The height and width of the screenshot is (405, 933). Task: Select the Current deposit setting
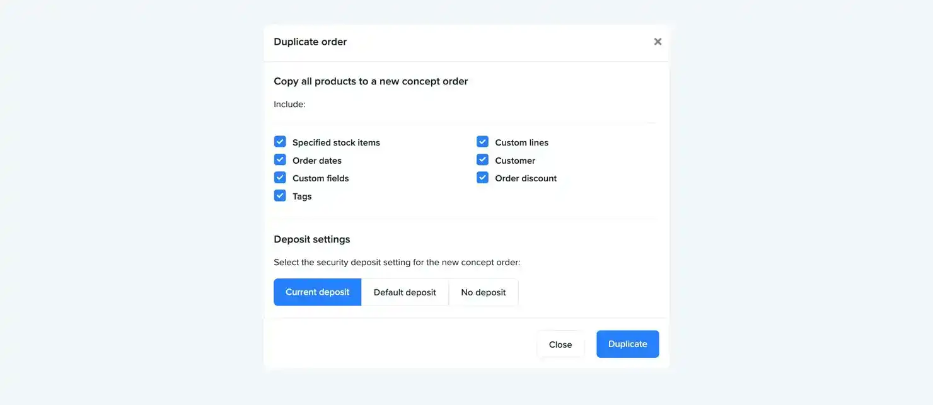pyautogui.click(x=317, y=292)
